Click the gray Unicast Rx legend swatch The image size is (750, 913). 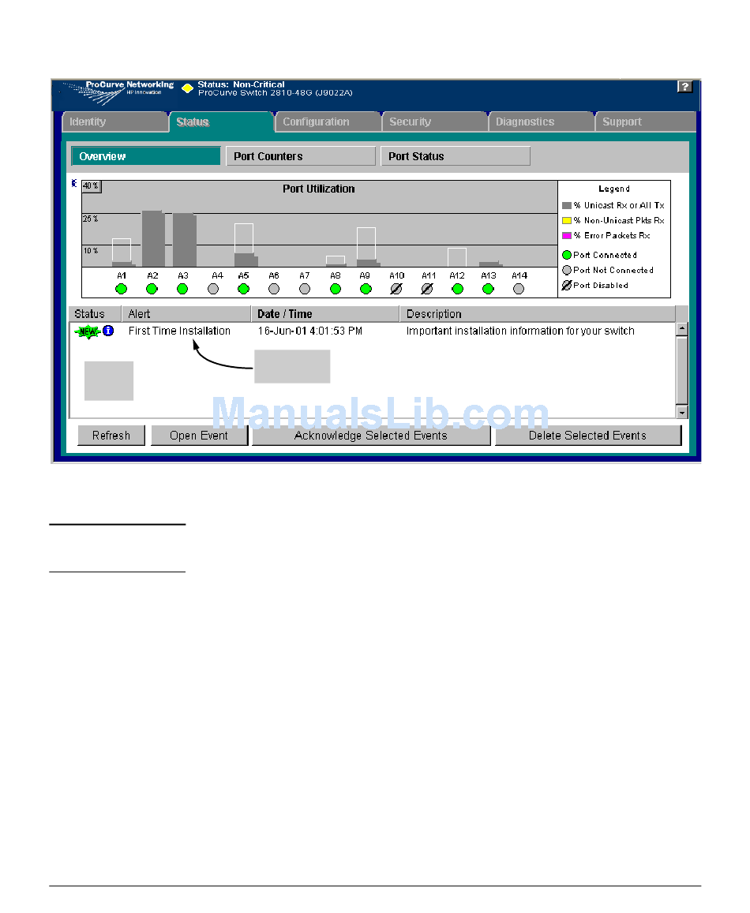tap(566, 205)
